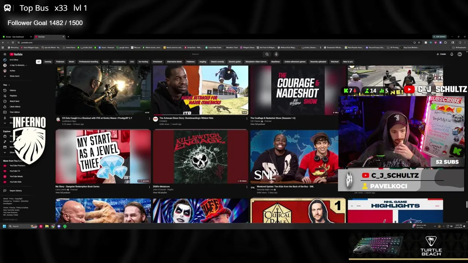468x263 pixels.
Task: Open the Critical Role thumbnail
Action: point(298,211)
